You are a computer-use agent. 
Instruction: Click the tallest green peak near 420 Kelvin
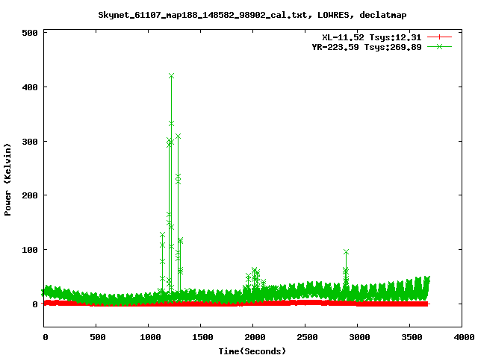point(172,76)
